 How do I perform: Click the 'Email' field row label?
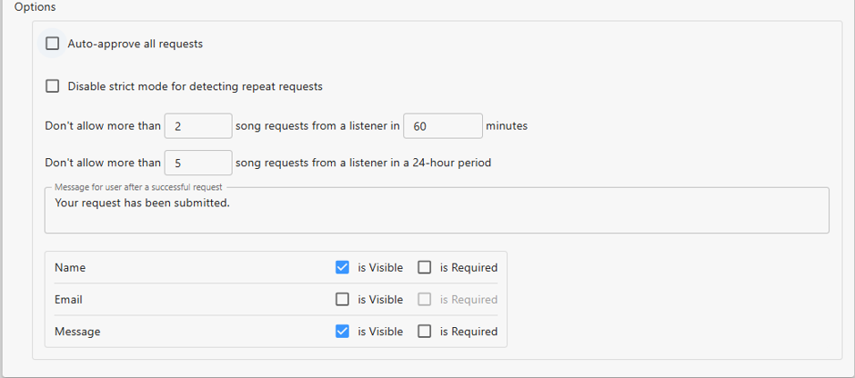pyautogui.click(x=69, y=300)
